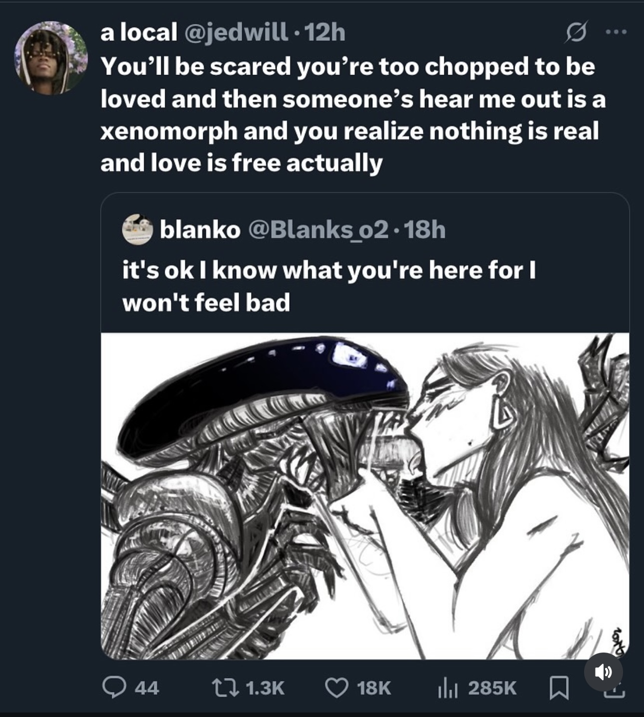Open a local's profile avatar
The height and width of the screenshot is (717, 644).
50,58
